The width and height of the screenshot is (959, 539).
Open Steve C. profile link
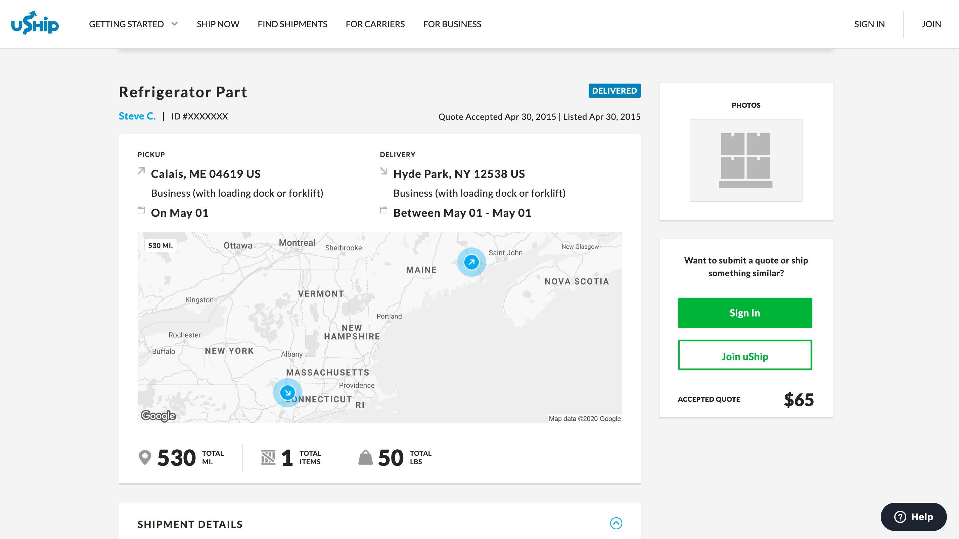pos(137,116)
